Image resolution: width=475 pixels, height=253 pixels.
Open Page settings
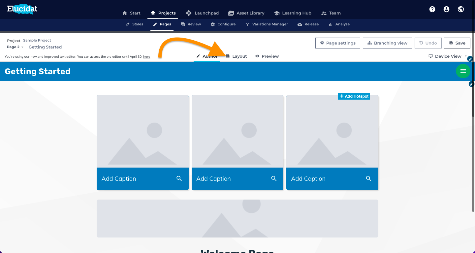point(337,43)
